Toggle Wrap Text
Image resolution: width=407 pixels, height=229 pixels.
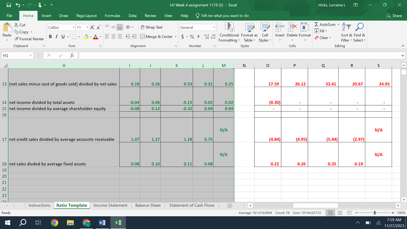(152, 27)
